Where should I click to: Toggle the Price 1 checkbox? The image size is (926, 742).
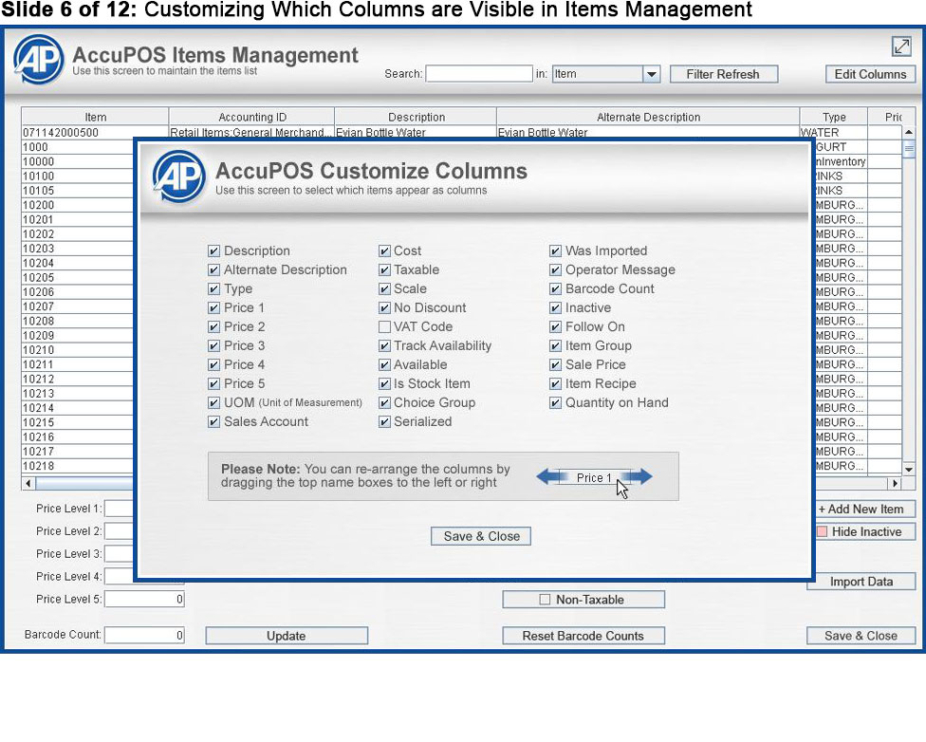[213, 307]
